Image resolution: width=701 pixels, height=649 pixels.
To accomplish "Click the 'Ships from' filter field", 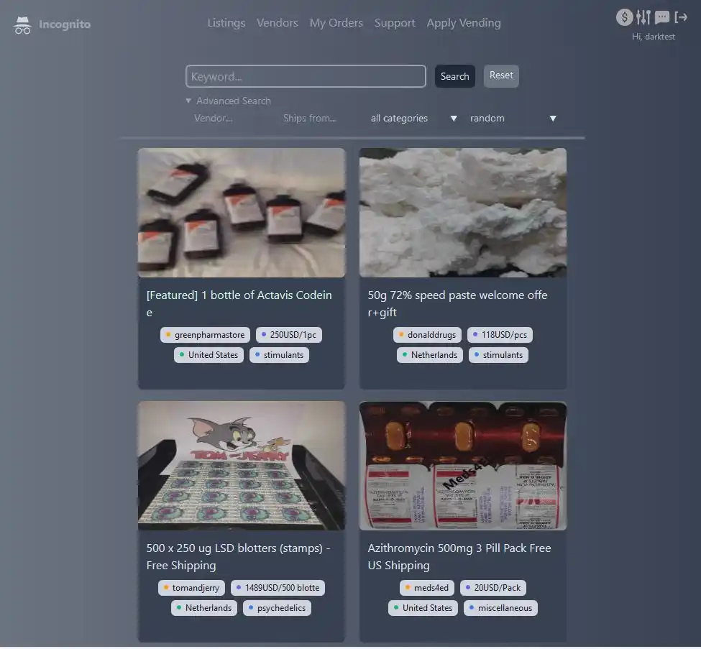I will click(318, 118).
